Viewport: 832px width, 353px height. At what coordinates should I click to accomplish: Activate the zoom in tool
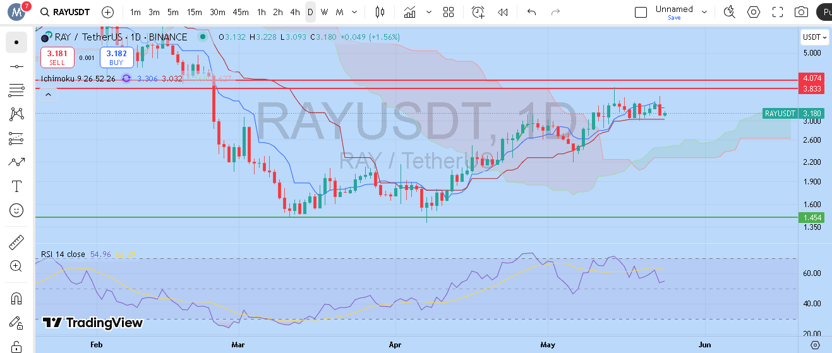(x=16, y=266)
